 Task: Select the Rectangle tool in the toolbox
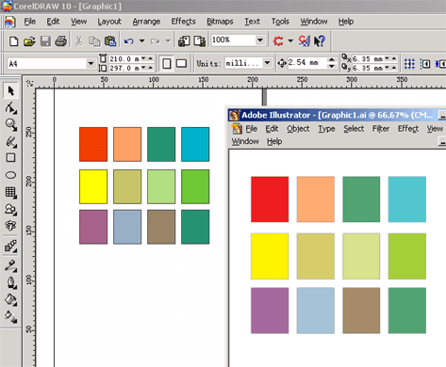point(10,157)
